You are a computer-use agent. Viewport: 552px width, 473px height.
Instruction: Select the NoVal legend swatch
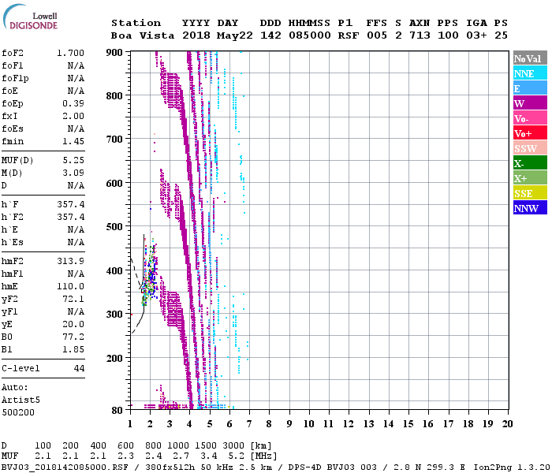(530, 58)
